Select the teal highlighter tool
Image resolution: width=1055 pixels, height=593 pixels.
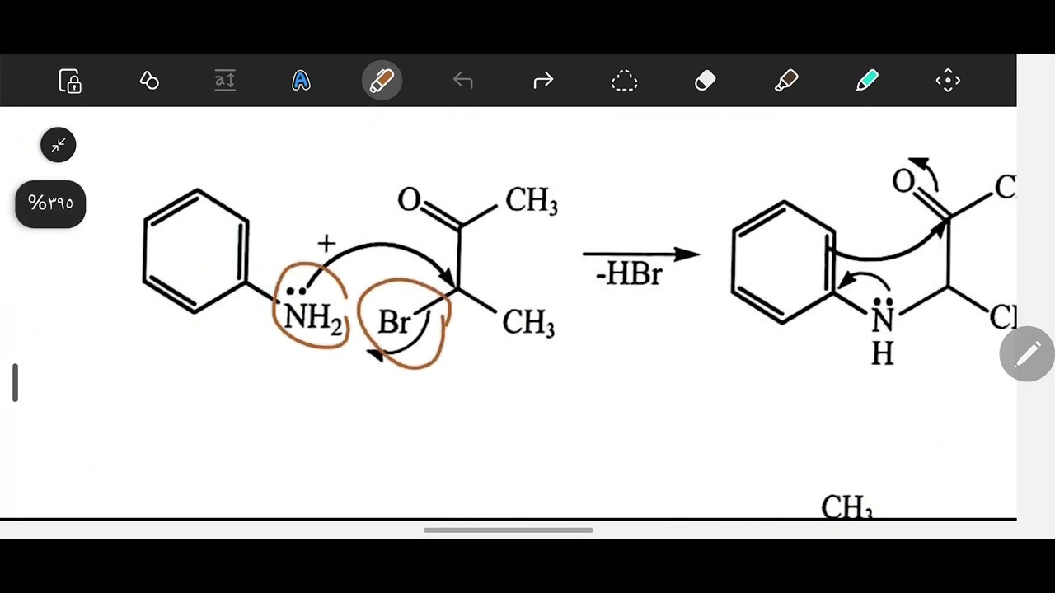pos(867,81)
